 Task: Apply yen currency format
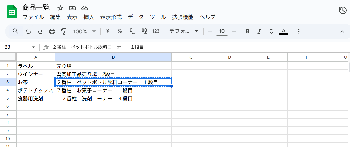click(107, 31)
